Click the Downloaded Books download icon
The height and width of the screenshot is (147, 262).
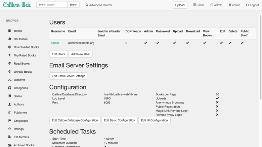(10, 47)
